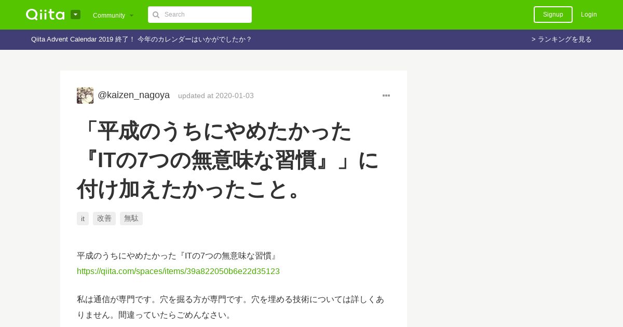Open the qiita.com/spaces/items article URL
Viewport: 623px width, 327px height.
pos(178,271)
